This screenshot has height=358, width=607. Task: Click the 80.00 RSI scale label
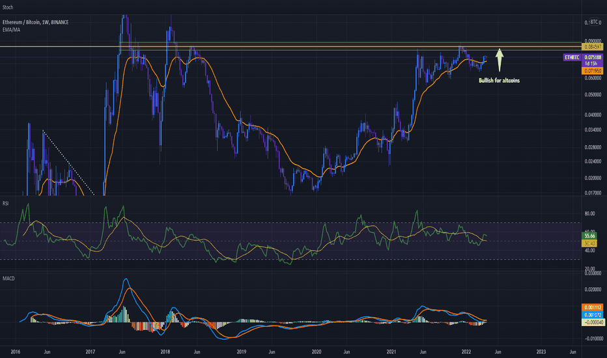tap(589, 213)
